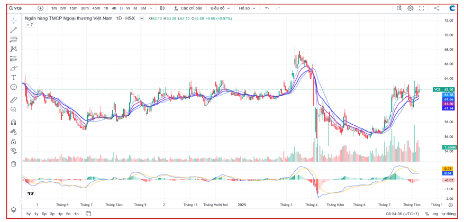Viewport: 464px width, 222px height.
Task: Set date range to 1p
Action: point(60,214)
